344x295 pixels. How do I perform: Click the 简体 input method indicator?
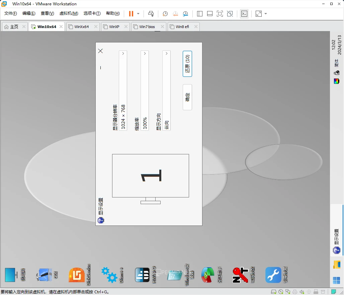(337, 63)
